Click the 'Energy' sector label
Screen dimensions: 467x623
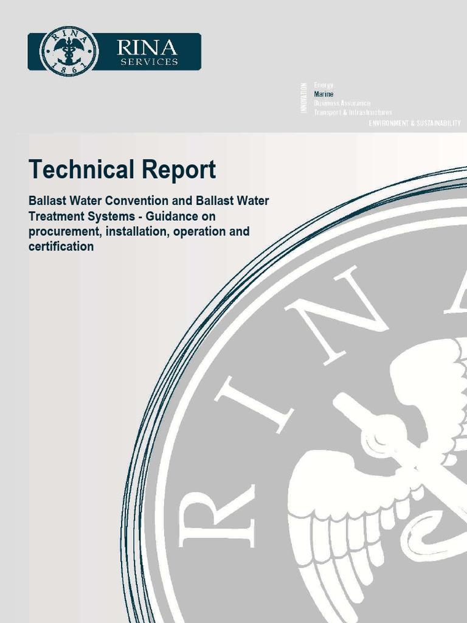pyautogui.click(x=323, y=85)
